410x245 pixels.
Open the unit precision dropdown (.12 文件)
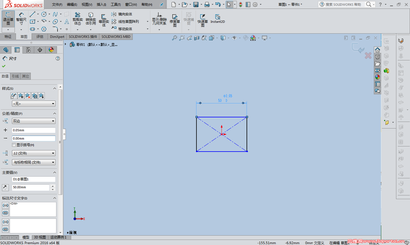(x=34, y=153)
